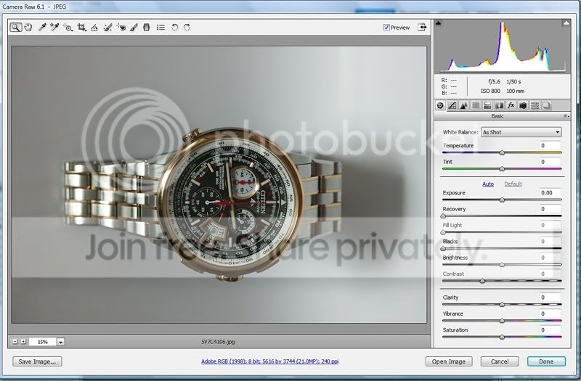Open the zoom level dropdown
The height and width of the screenshot is (381, 581).
click(x=61, y=342)
